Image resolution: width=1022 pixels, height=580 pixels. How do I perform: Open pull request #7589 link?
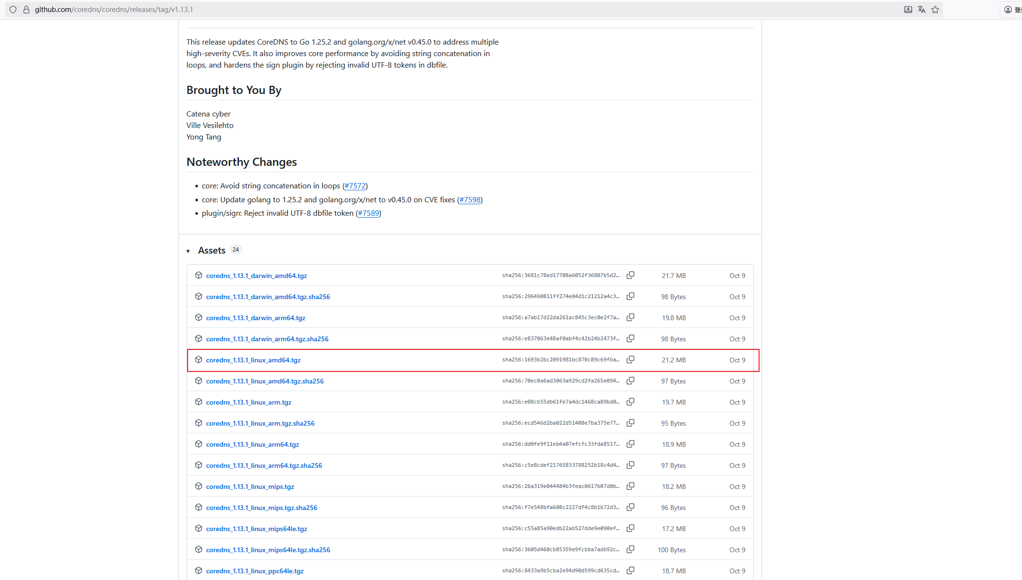[x=368, y=213]
